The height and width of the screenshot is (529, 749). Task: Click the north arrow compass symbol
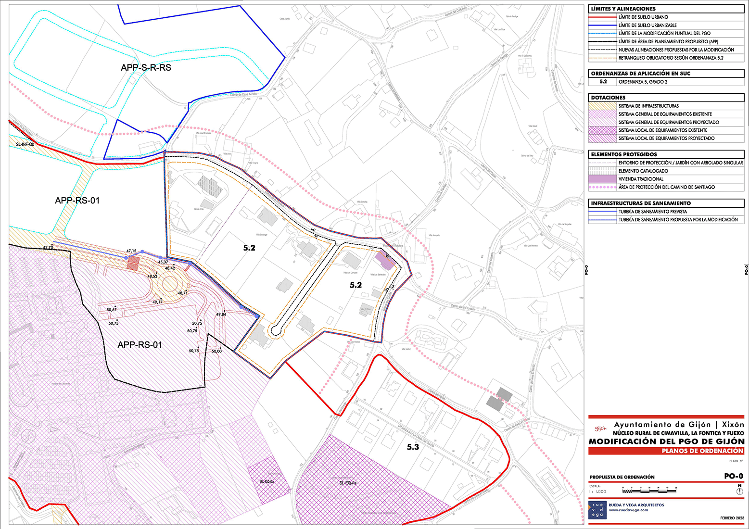coord(740,491)
